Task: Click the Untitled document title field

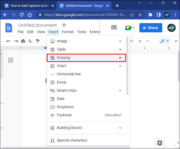Action: click(x=37, y=25)
